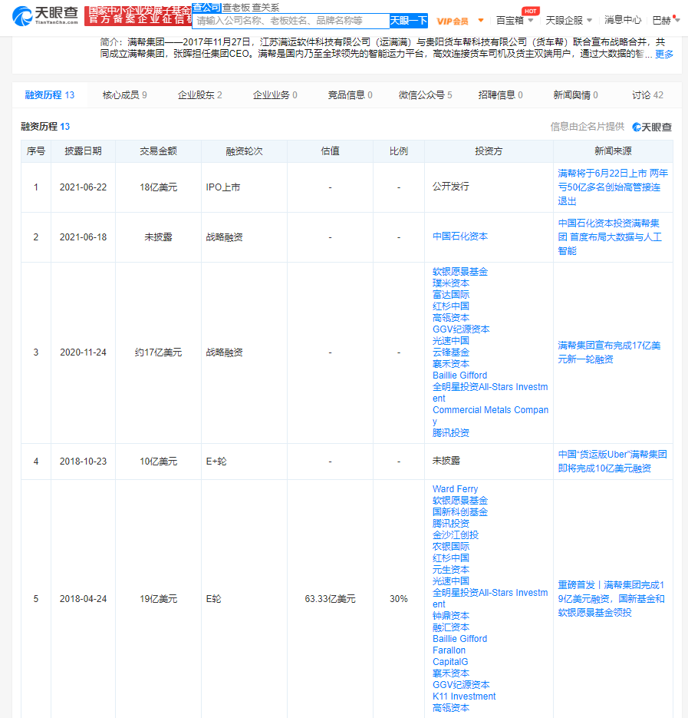688x718 pixels.
Task: Select the 微信公众号 tab
Action: click(425, 94)
